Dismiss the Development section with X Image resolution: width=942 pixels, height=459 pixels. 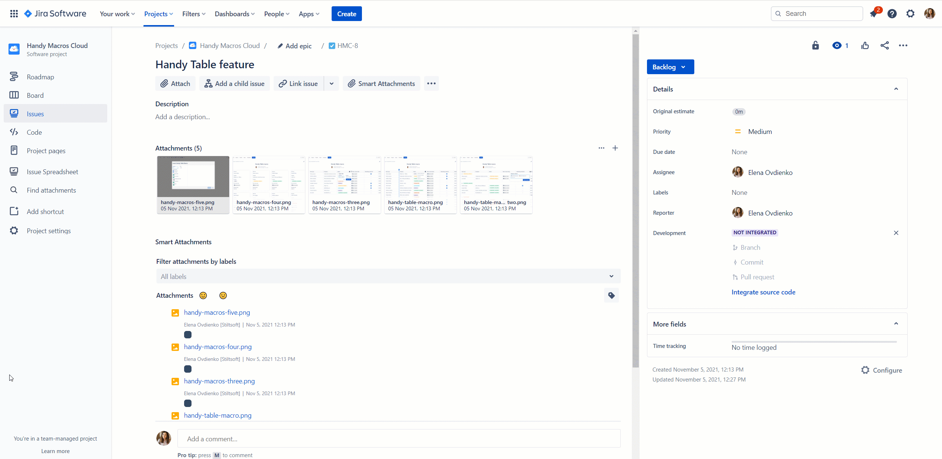click(896, 233)
